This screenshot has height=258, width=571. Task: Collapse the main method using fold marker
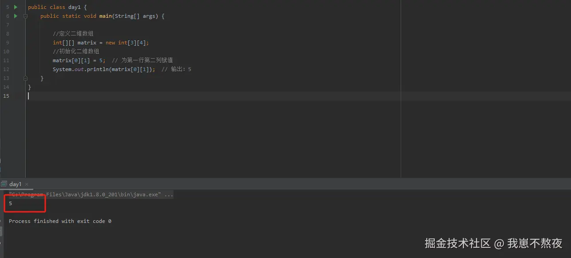[x=25, y=16]
